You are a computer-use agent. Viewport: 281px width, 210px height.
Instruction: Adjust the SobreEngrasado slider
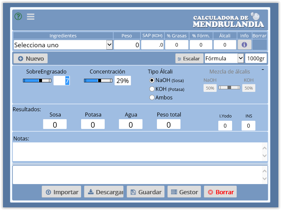[x=37, y=81]
